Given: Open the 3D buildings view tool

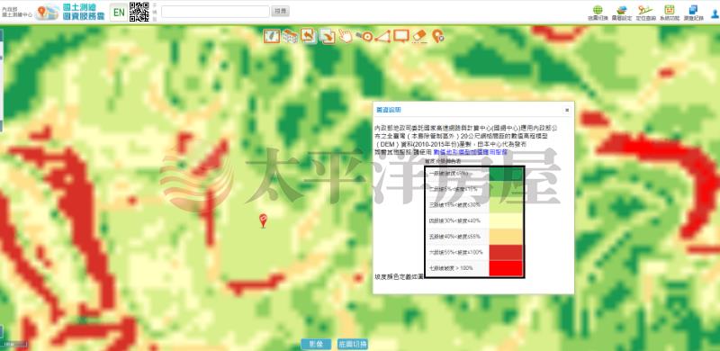Looking at the screenshot, I should [290, 36].
